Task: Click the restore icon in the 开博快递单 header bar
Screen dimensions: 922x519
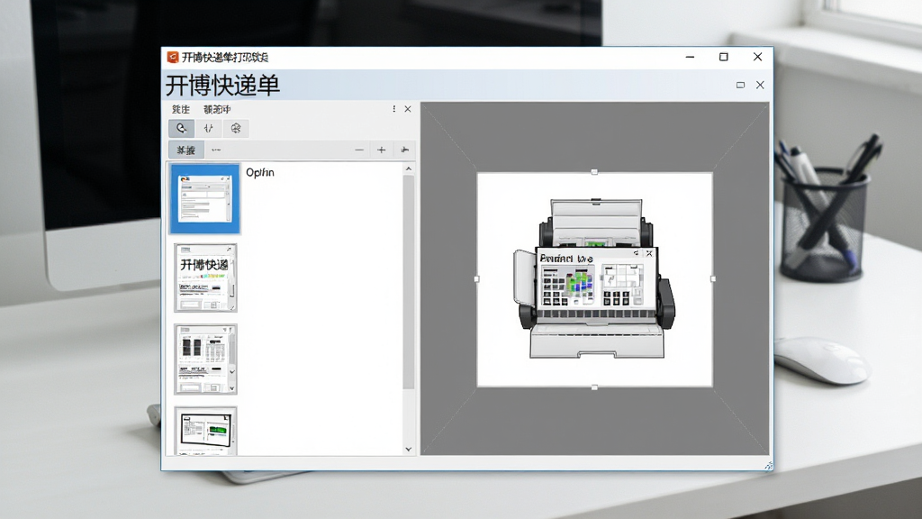Action: tap(740, 85)
